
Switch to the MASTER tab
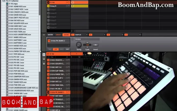[x=50, y=35]
